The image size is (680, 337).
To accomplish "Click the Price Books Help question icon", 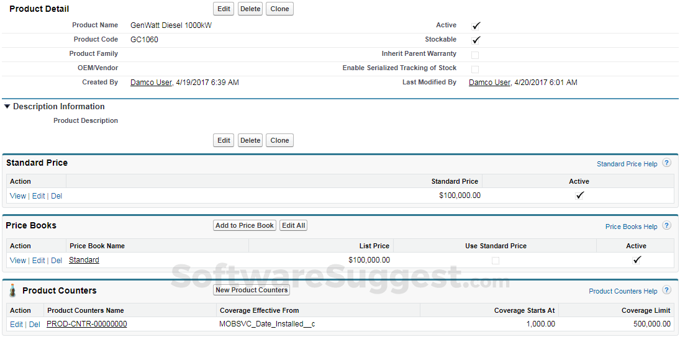I will tap(666, 226).
